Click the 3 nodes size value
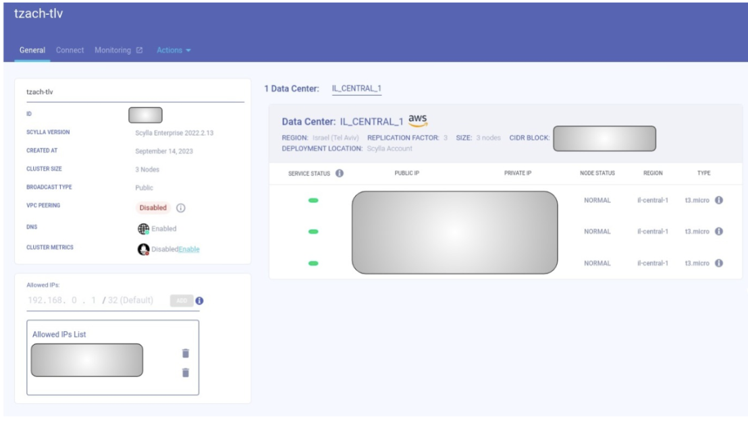The image size is (748, 429). (488, 138)
